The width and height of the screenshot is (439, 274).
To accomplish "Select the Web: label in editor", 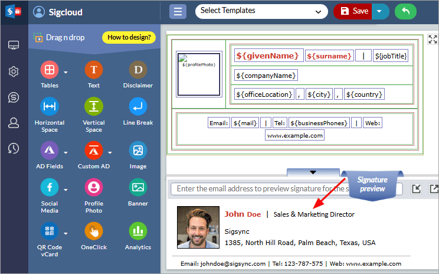I will (373, 123).
